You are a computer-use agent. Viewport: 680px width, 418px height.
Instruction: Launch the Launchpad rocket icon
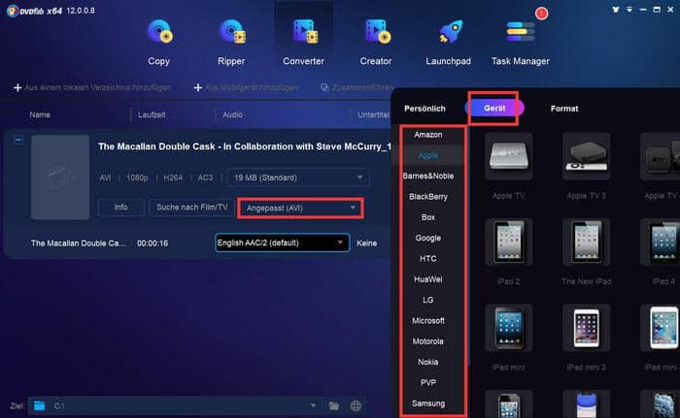(450, 32)
